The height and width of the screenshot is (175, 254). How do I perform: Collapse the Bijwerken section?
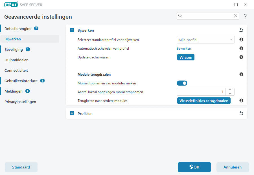[x=72, y=30]
